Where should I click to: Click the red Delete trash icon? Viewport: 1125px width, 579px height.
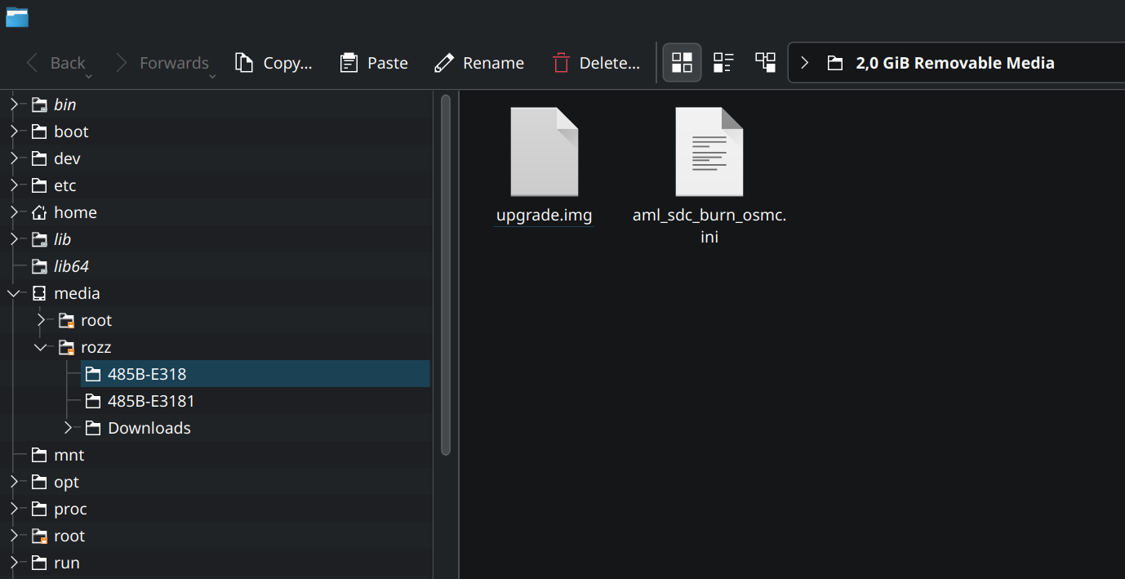point(561,63)
